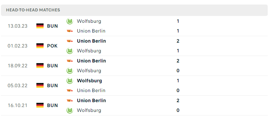270x122 pixels.
Task: Open bold Wolfsburg team in 05.03.22 match
Action: click(89, 81)
